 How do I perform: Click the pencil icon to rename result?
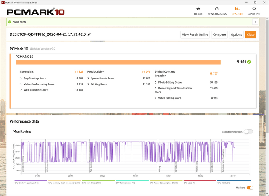point(89,34)
